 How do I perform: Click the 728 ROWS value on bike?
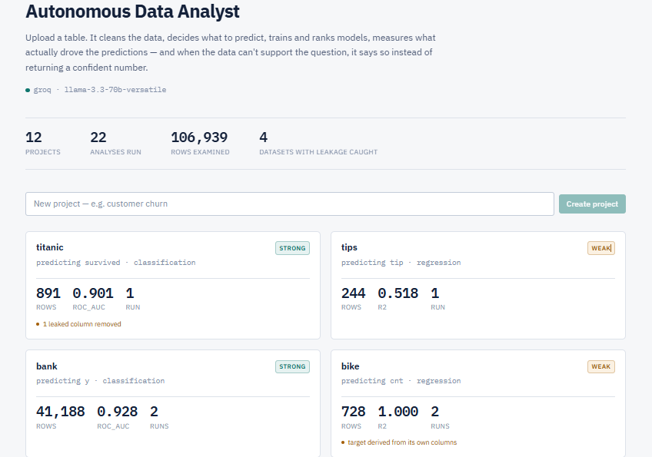(354, 417)
